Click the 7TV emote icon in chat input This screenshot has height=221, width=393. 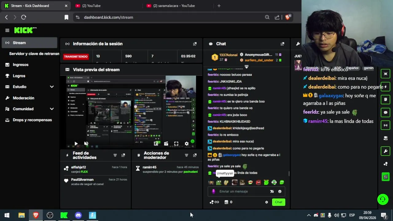pyautogui.click(x=272, y=192)
